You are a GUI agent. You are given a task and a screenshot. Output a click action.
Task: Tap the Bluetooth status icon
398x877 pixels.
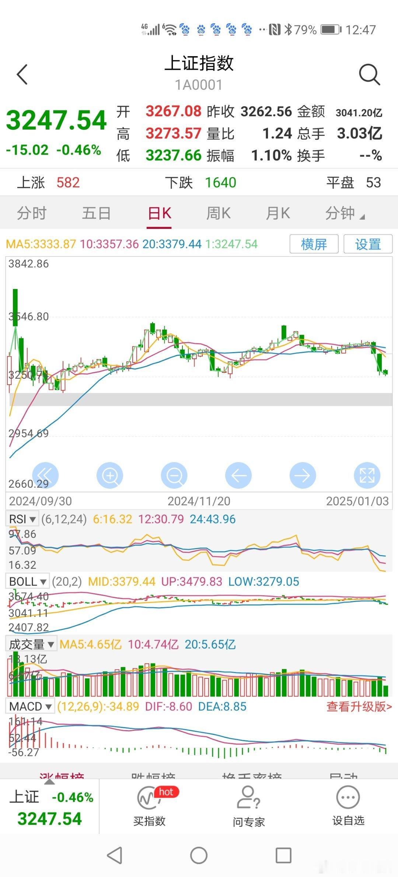(x=288, y=30)
